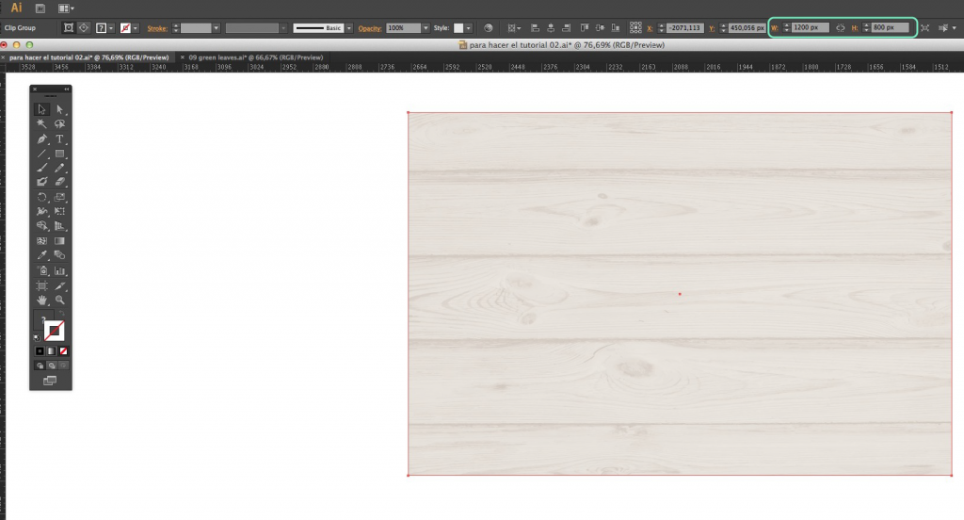Select the Type tool
Screen dimensions: 964x520
point(59,138)
